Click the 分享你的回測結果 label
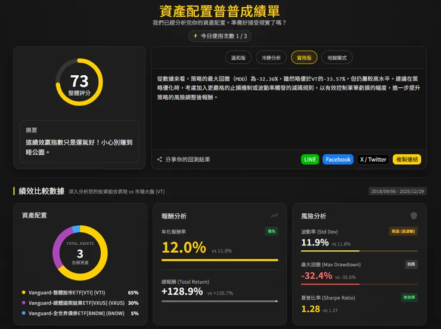The width and height of the screenshot is (441, 329). point(188,159)
